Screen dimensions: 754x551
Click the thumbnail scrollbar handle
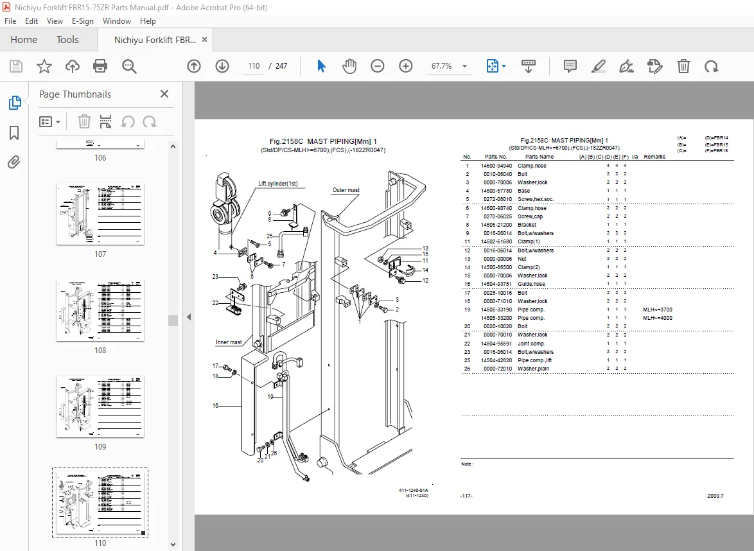[173, 320]
